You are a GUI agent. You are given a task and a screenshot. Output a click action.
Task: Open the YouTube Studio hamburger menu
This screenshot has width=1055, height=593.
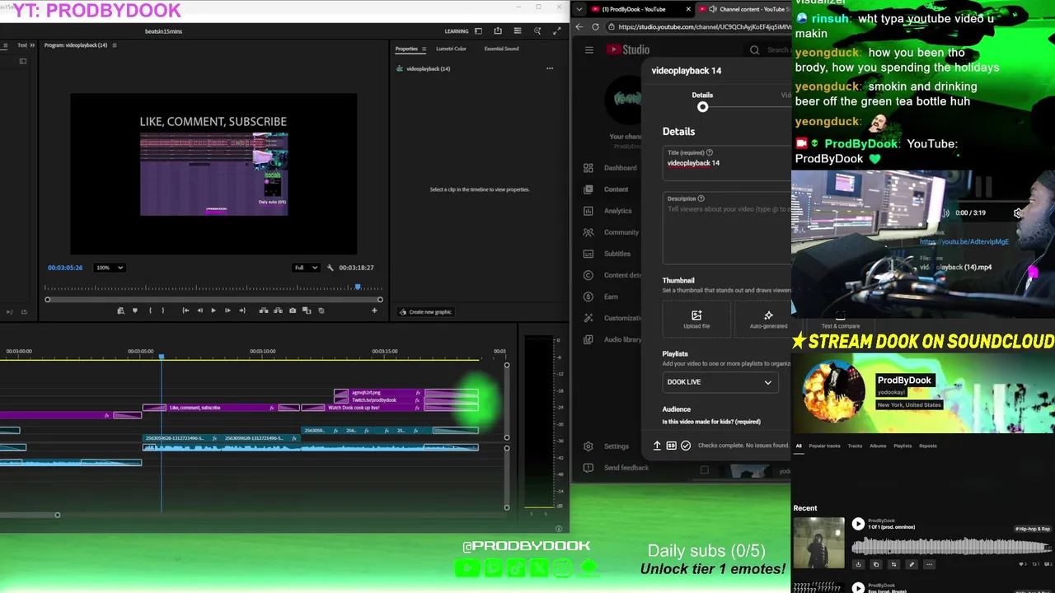(588, 49)
